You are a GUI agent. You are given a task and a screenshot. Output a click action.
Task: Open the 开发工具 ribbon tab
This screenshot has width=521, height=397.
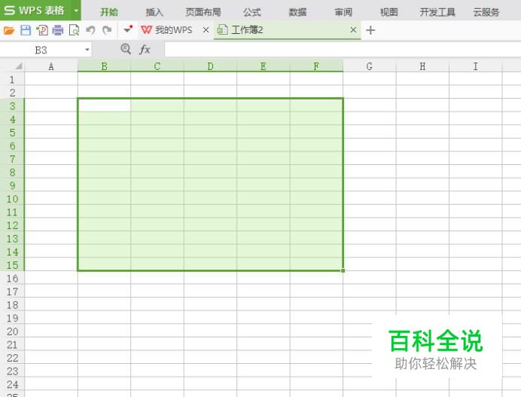tap(437, 12)
